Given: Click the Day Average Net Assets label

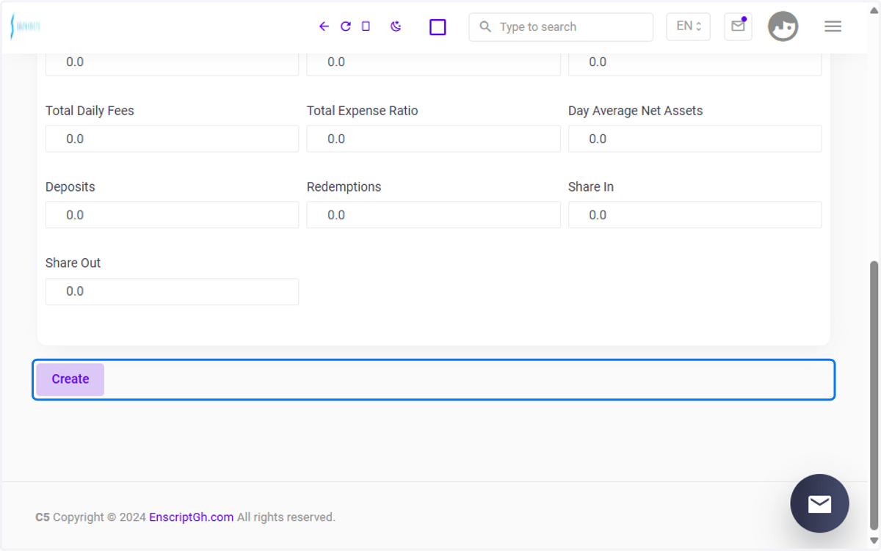Looking at the screenshot, I should [636, 111].
